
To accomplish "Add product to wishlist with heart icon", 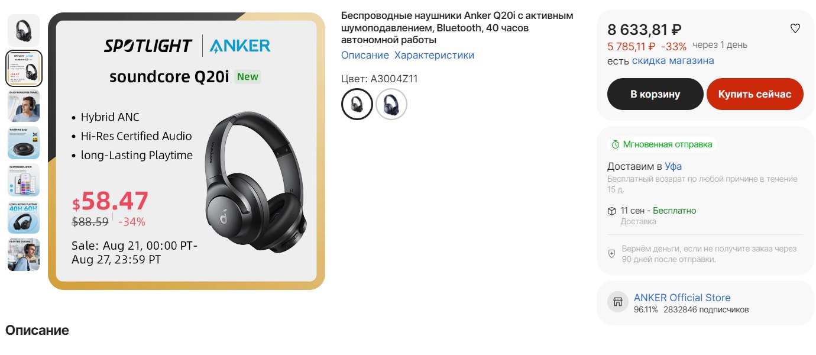I will pos(795,28).
